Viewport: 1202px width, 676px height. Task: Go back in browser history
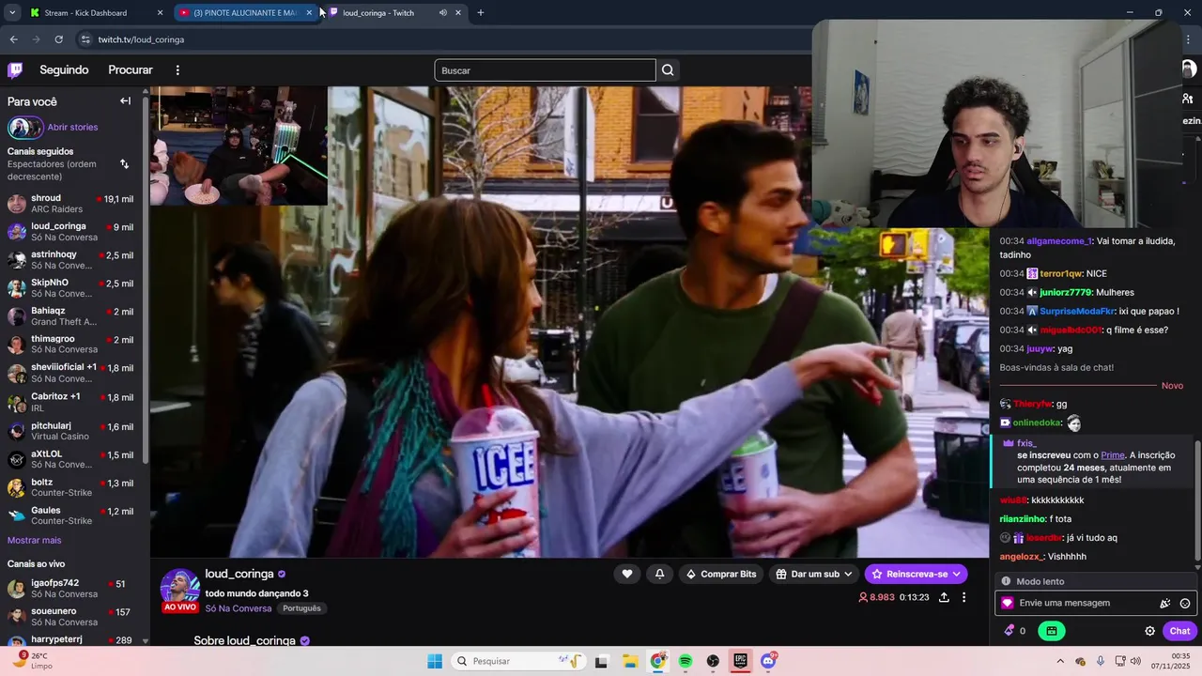coord(13,39)
